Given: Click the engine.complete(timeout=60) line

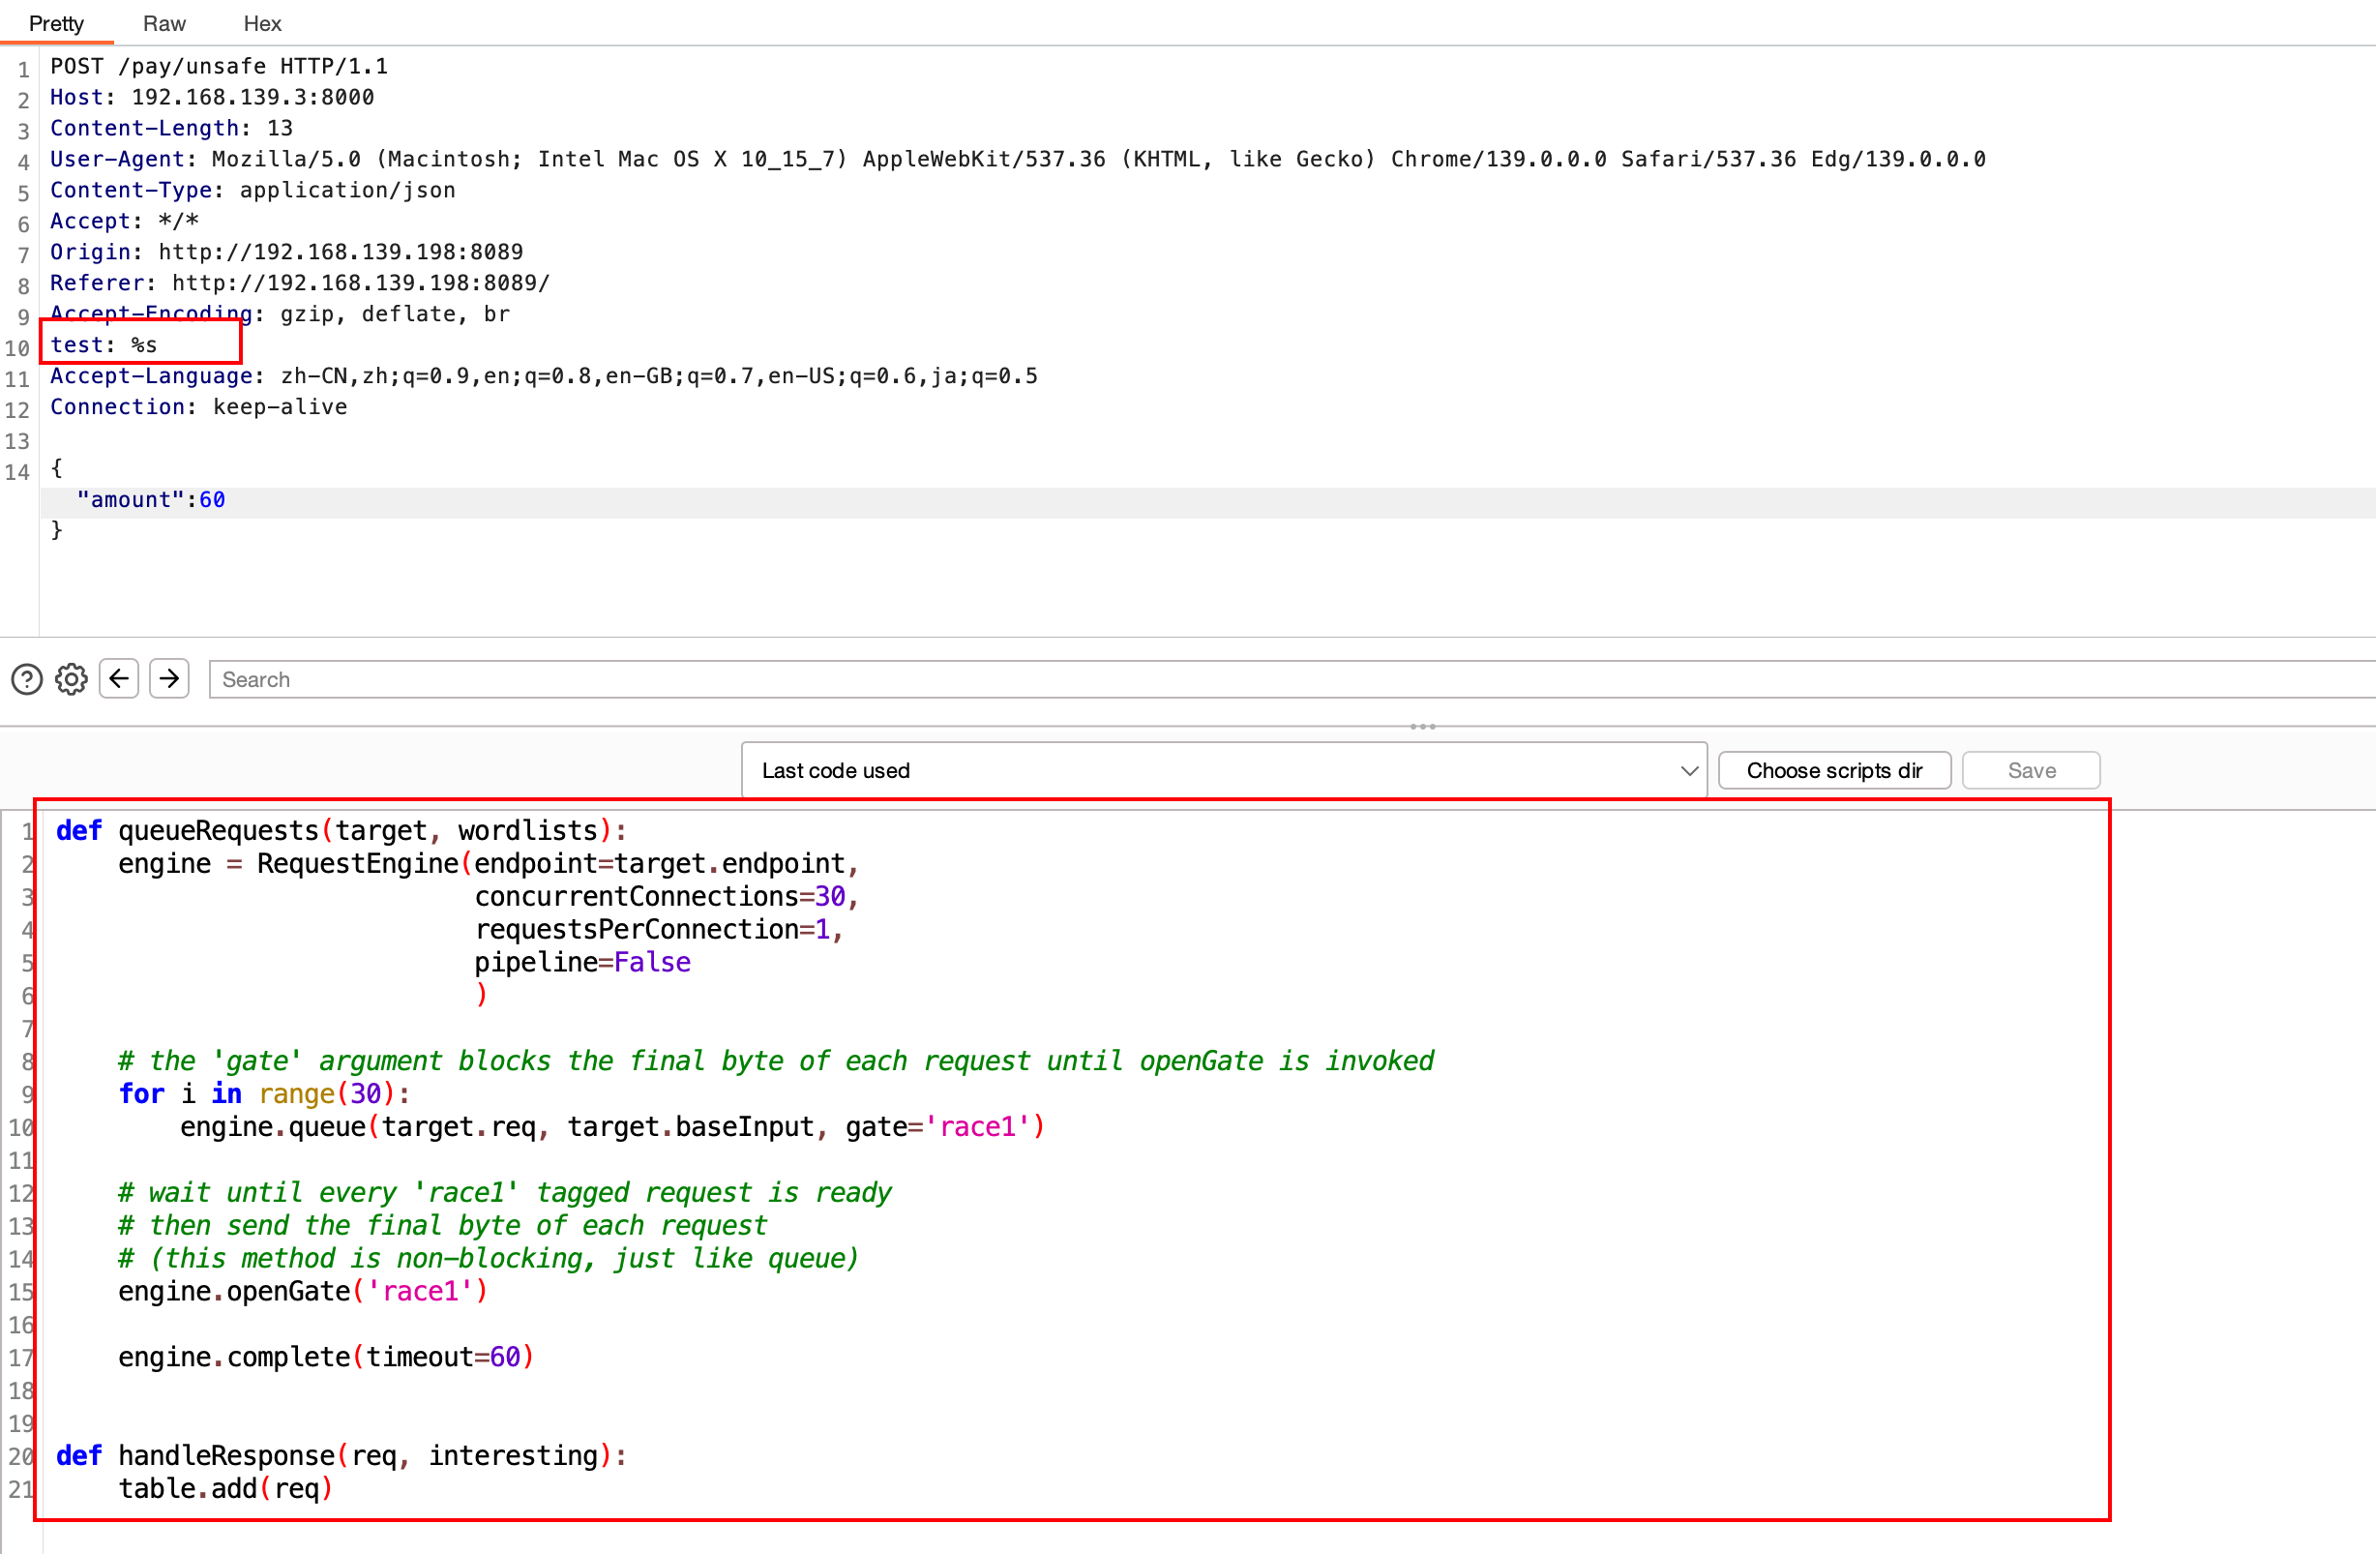Looking at the screenshot, I should (326, 1358).
